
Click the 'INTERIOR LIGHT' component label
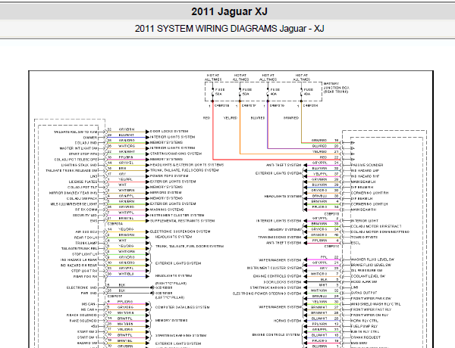(x=365, y=221)
